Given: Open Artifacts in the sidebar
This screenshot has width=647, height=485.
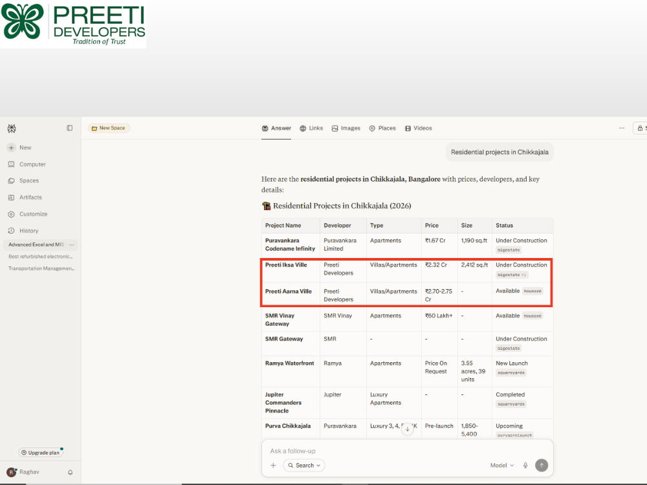Looking at the screenshot, I should tap(25, 197).
